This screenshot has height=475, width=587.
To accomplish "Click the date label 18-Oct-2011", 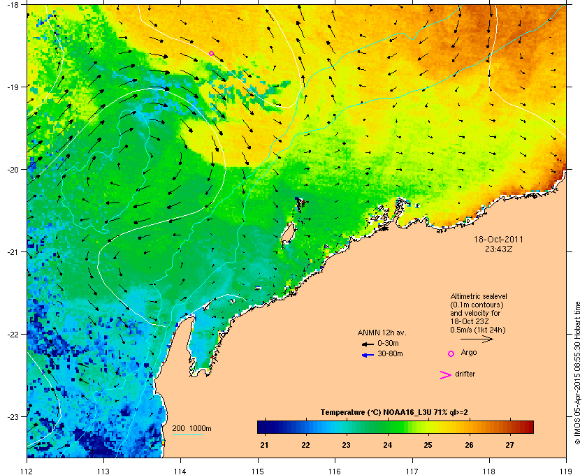I will (498, 239).
